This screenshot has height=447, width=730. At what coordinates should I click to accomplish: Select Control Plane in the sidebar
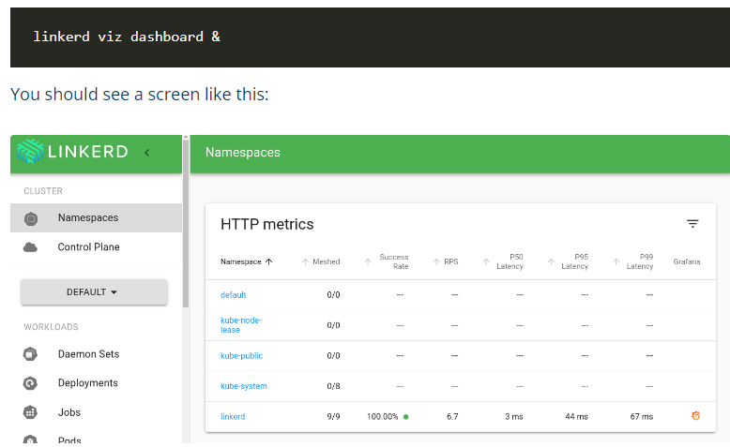click(88, 247)
